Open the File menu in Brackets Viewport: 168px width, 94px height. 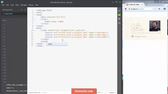pos(3,5)
